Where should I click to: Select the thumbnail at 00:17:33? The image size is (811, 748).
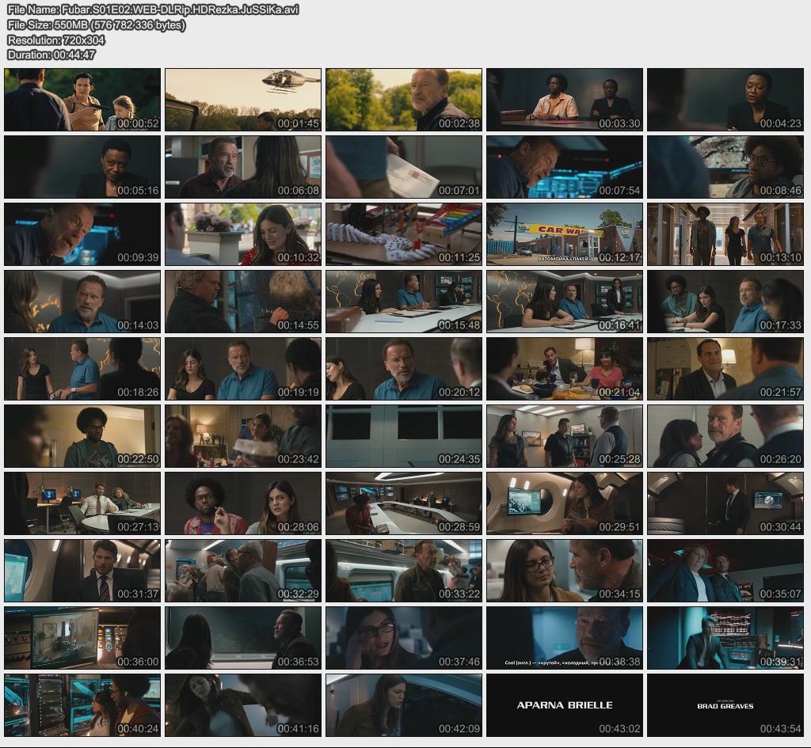(x=725, y=302)
